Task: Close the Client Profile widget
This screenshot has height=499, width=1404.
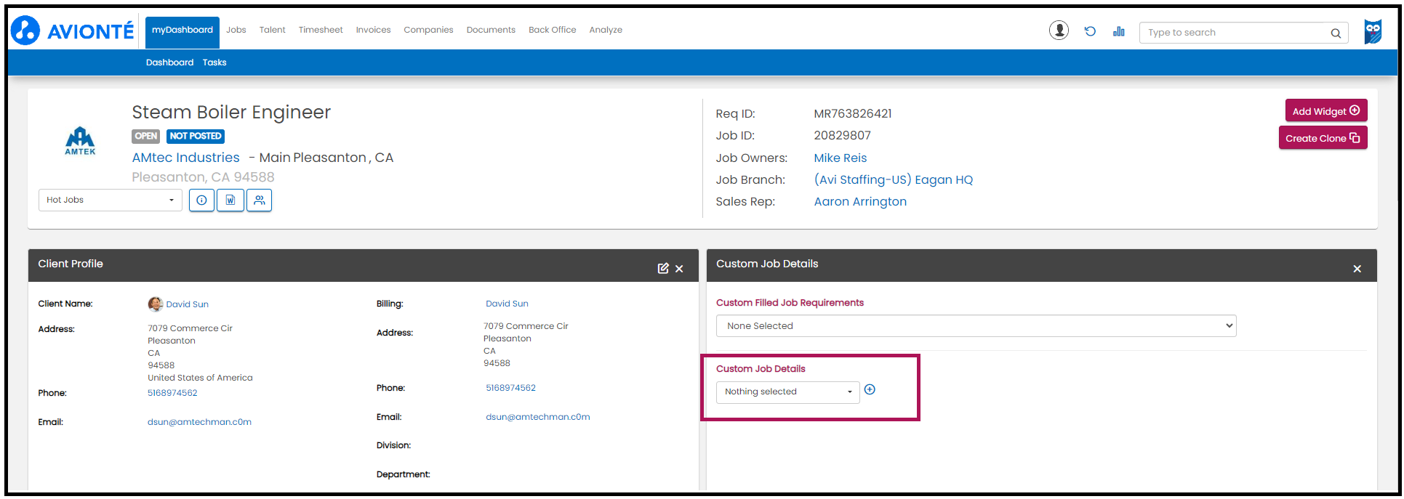Action: [679, 269]
